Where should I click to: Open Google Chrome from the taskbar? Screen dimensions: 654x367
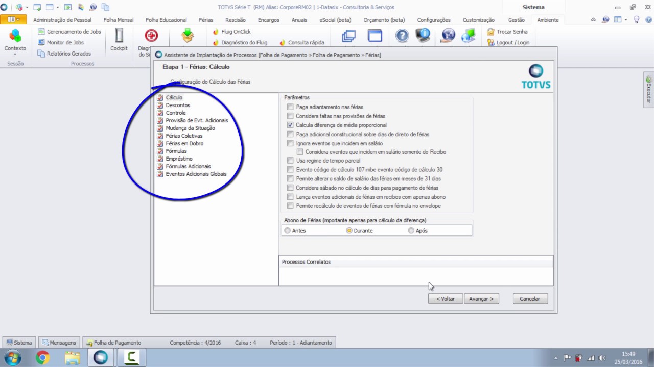tap(43, 358)
